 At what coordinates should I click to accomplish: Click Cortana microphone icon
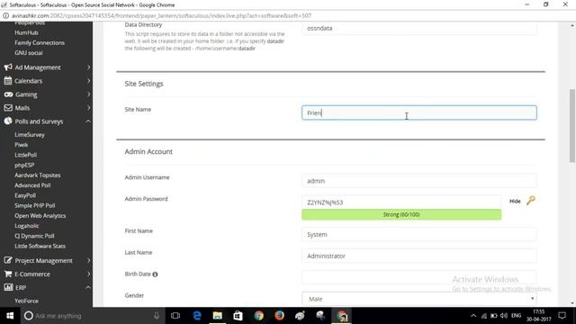coord(157,316)
